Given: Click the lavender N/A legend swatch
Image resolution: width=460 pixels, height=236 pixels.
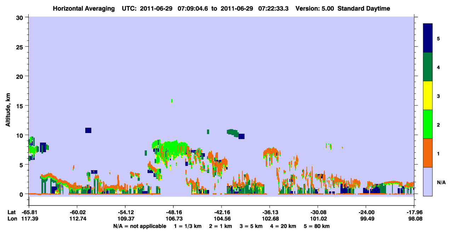Looking at the screenshot, I should click(428, 182).
